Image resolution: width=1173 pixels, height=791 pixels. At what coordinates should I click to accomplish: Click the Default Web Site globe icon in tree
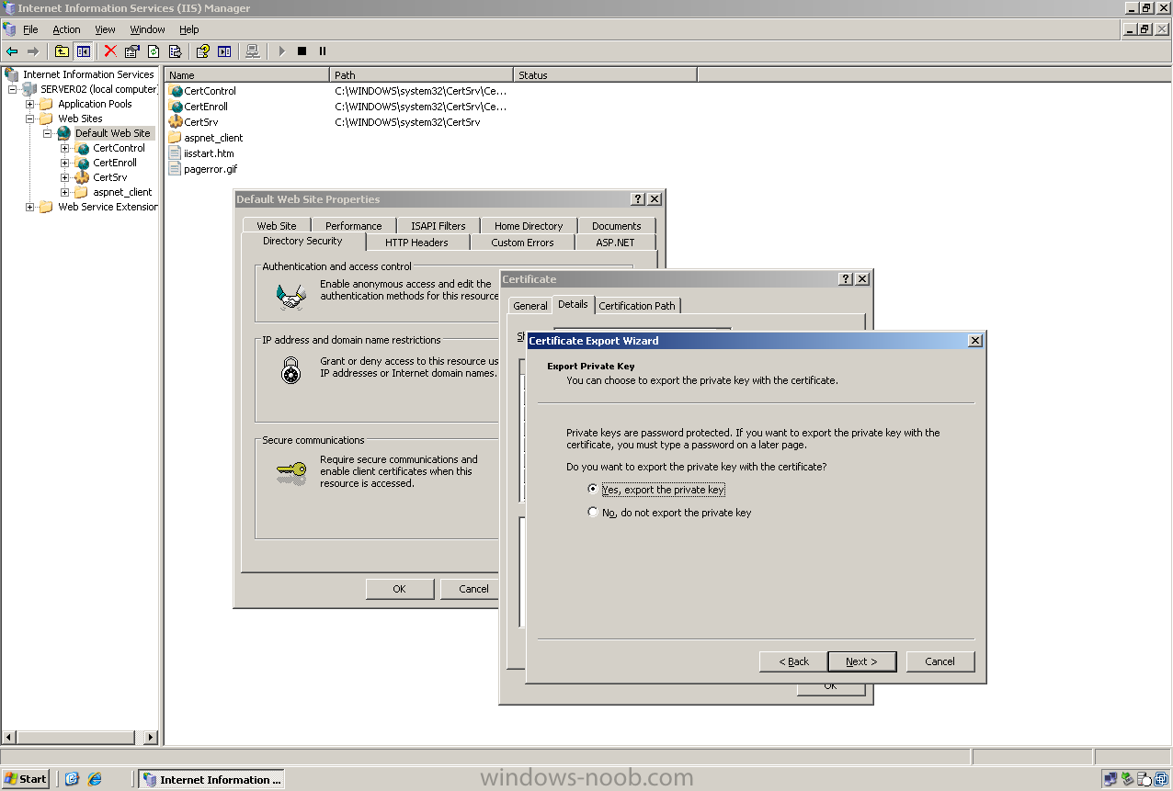click(64, 133)
